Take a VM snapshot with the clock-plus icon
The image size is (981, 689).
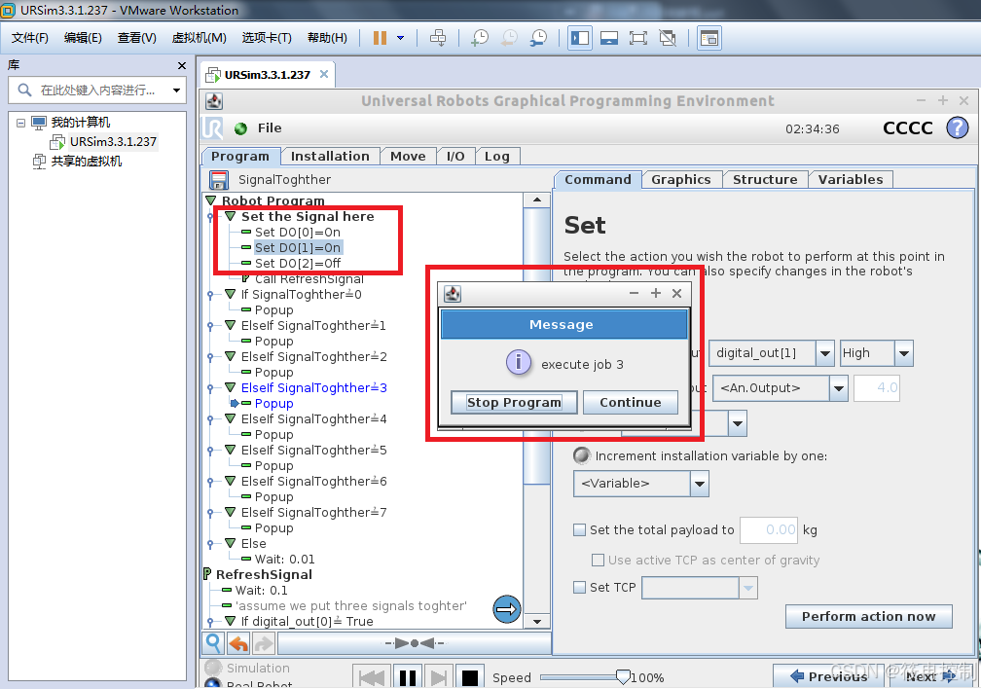coord(480,38)
